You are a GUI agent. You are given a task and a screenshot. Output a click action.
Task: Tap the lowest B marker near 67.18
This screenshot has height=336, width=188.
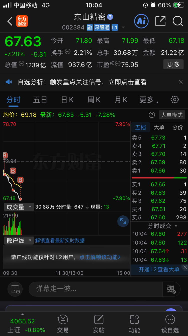(x=21, y=180)
